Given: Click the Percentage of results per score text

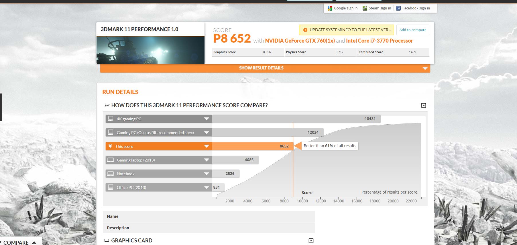Looking at the screenshot, I should 390,192.
